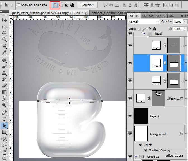Select the Hand tool
This screenshot has width=188, height=161.
pos(4,152)
